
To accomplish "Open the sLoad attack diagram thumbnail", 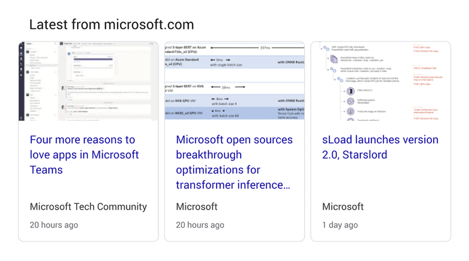I will click(x=381, y=82).
